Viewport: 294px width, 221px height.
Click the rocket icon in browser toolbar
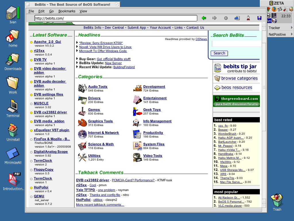pos(248,18)
